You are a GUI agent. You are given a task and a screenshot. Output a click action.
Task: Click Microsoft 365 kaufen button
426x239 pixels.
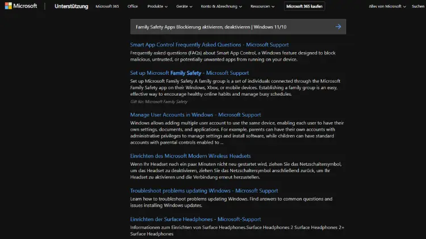click(304, 6)
